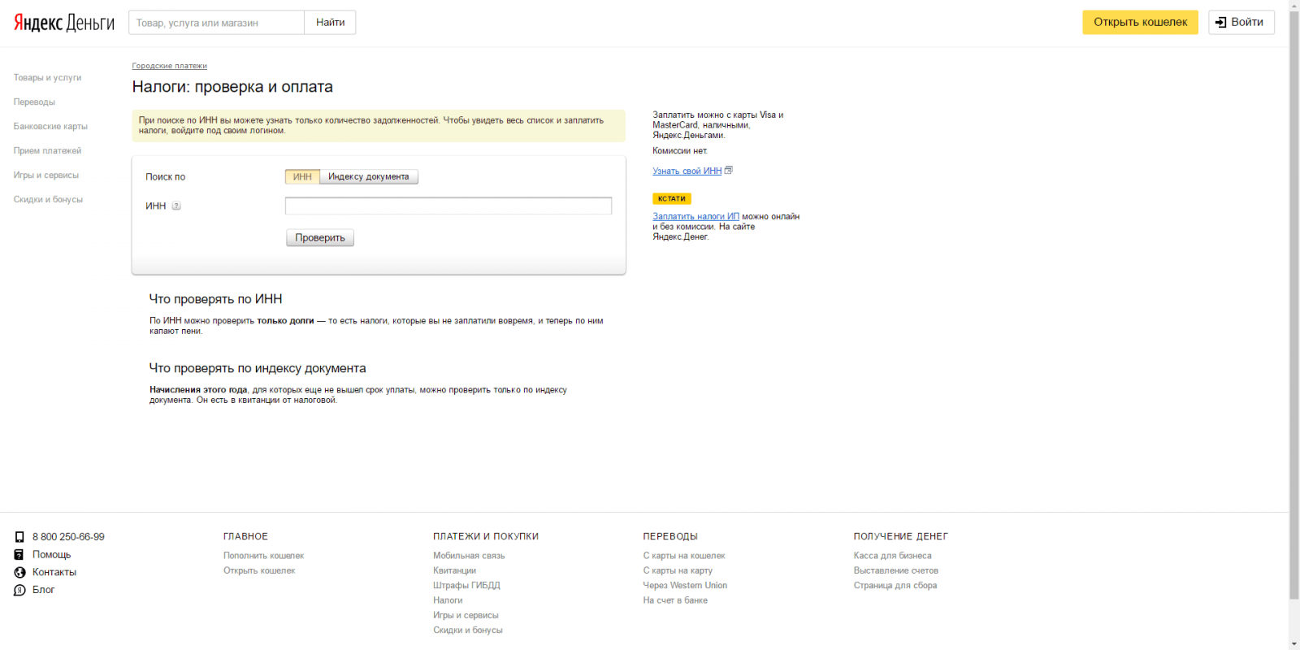
Task: Click the Контакты globe icon
Action: coord(19,573)
